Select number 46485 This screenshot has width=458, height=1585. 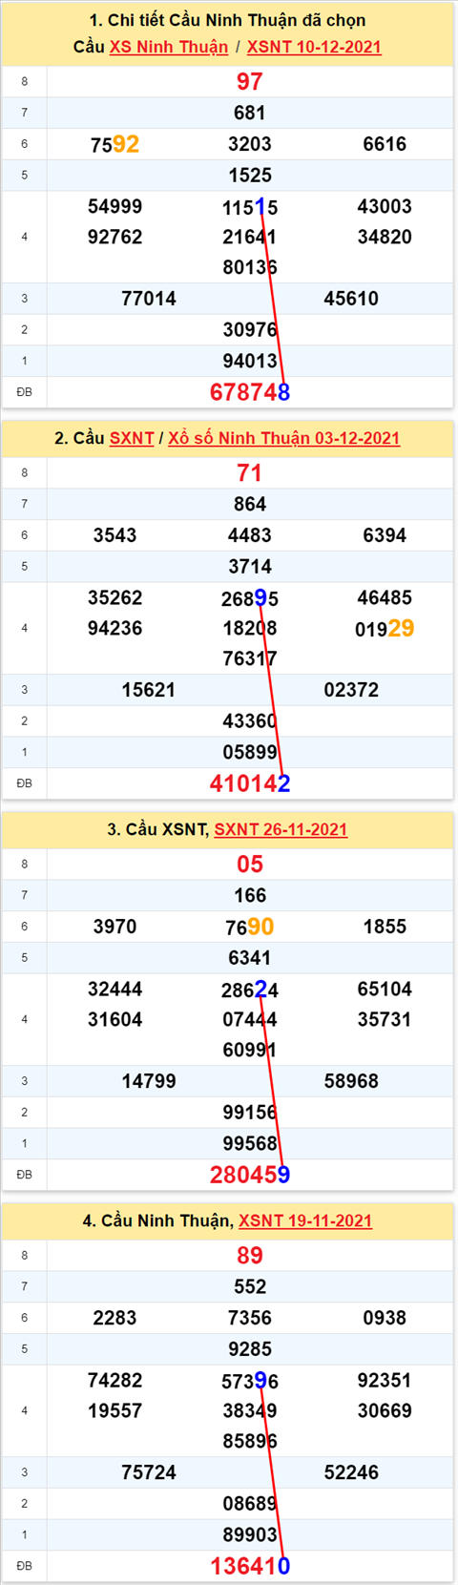[385, 597]
